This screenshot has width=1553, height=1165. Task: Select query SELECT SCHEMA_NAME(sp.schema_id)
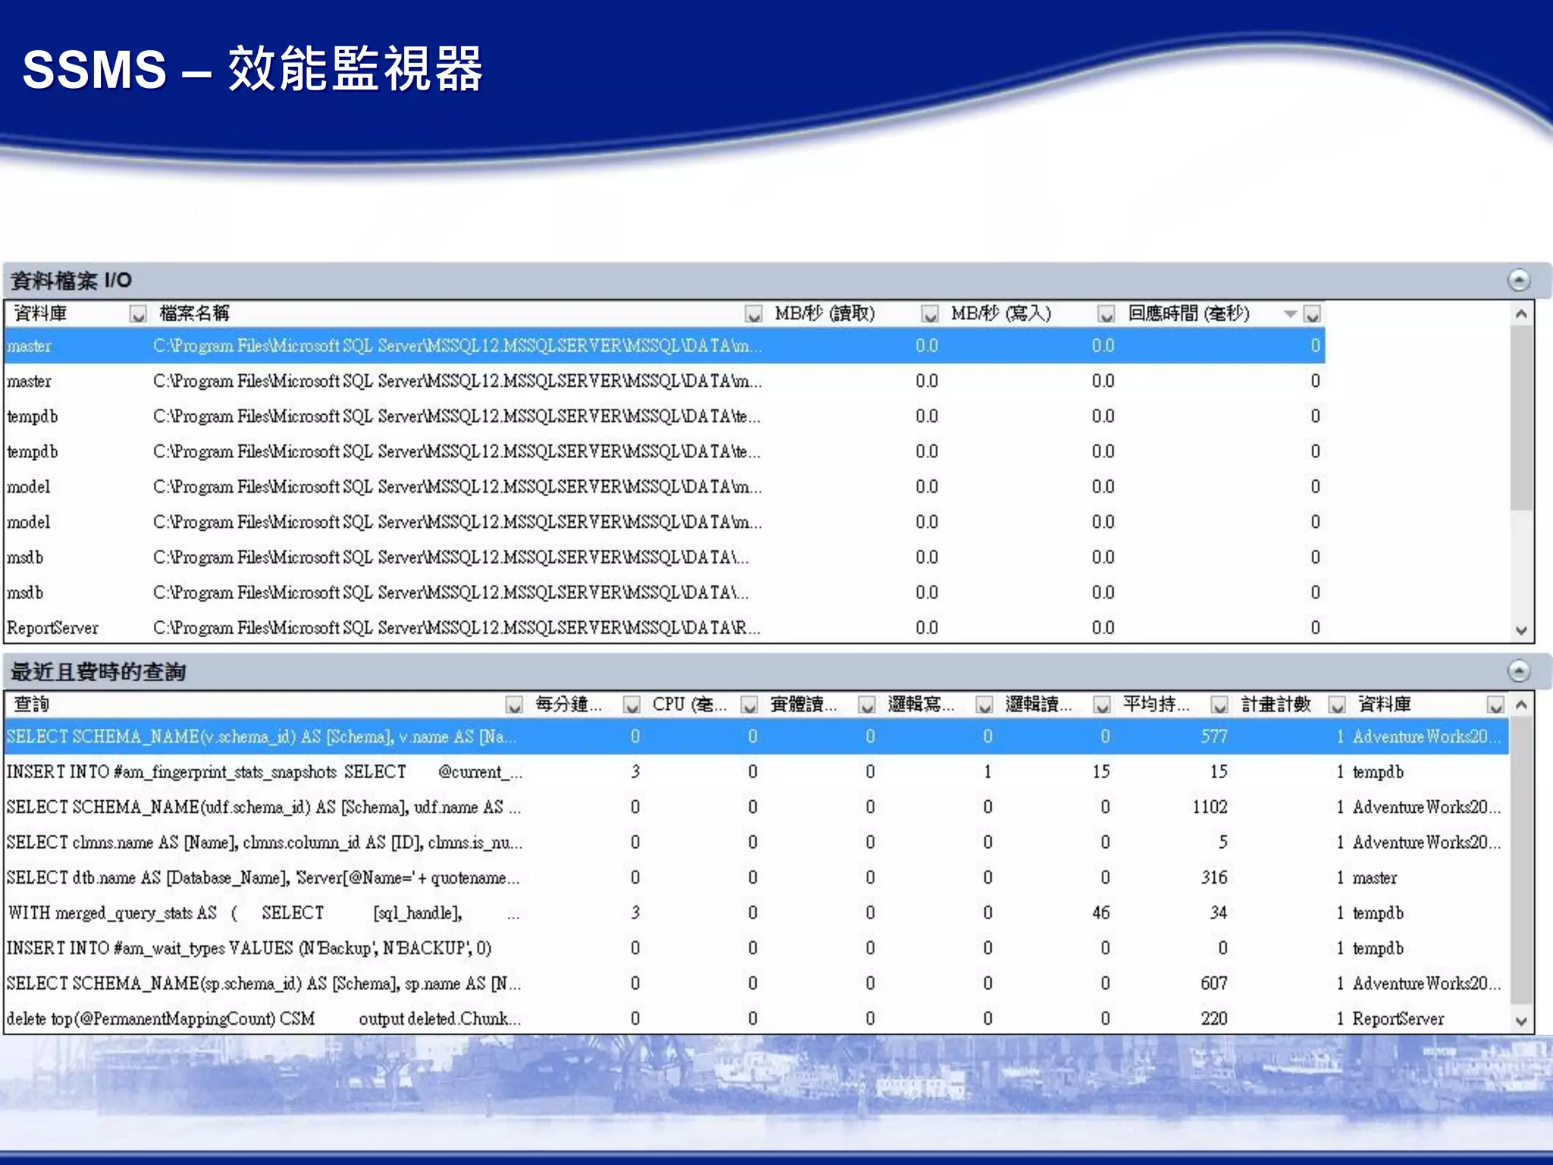[x=756, y=983]
